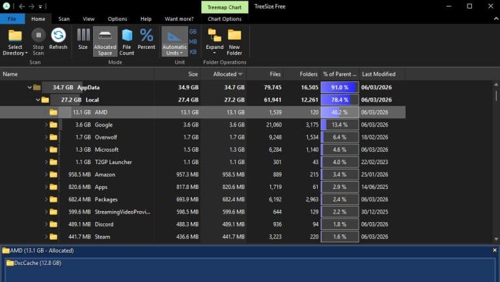
Task: Open the Chart Options tab
Action: click(225, 19)
